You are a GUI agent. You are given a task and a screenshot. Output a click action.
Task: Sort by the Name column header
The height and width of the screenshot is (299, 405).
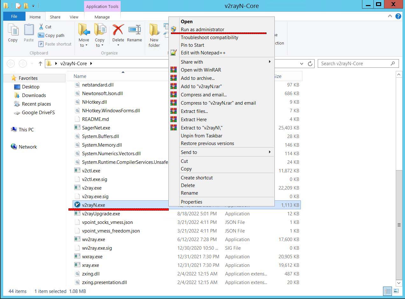click(80, 76)
